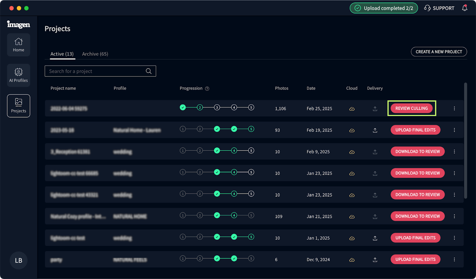Click the Feb 19, 2025 date cell
The image size is (476, 279).
[319, 130]
